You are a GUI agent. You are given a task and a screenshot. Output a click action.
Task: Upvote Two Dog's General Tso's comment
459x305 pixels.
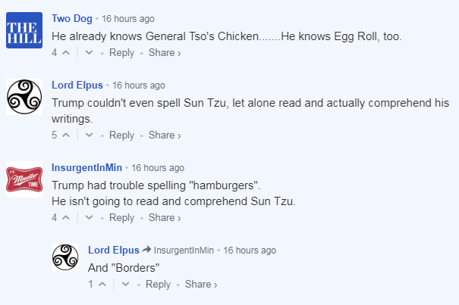point(65,53)
